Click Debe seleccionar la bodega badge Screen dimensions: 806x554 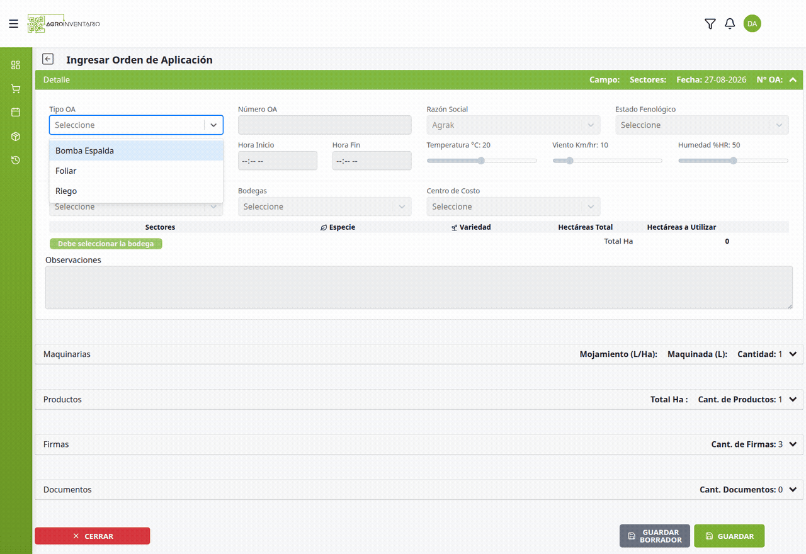click(106, 244)
